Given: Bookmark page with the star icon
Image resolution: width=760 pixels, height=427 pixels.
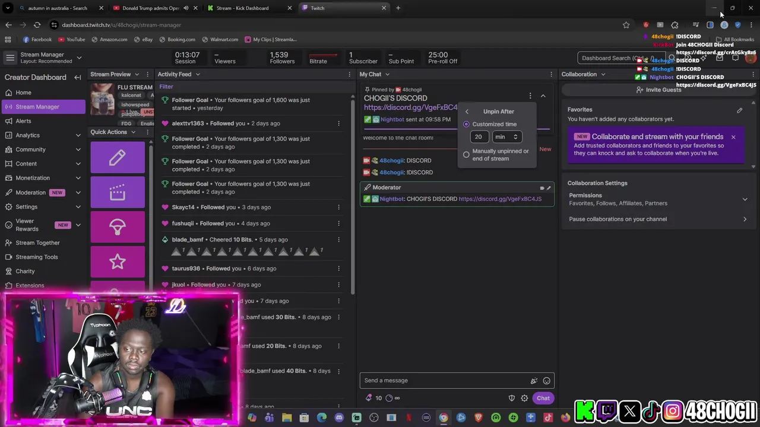Looking at the screenshot, I should pos(626,25).
